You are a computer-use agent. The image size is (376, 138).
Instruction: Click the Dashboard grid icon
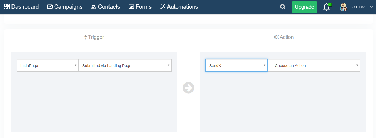7,7
